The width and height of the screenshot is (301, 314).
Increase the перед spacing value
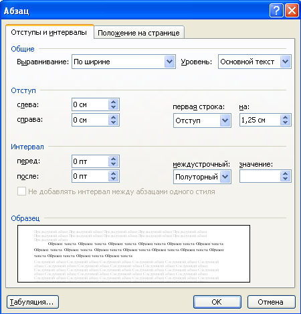tap(114, 159)
